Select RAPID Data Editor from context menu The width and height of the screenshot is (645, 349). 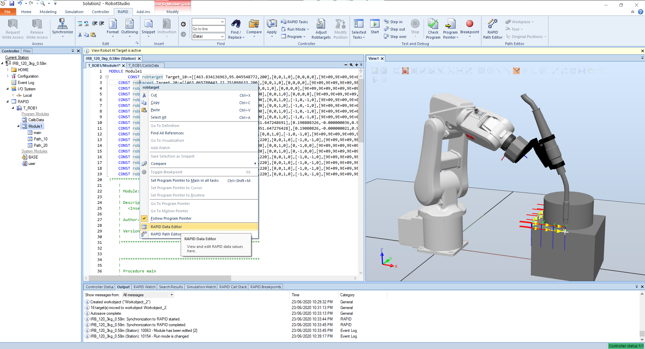(x=166, y=227)
